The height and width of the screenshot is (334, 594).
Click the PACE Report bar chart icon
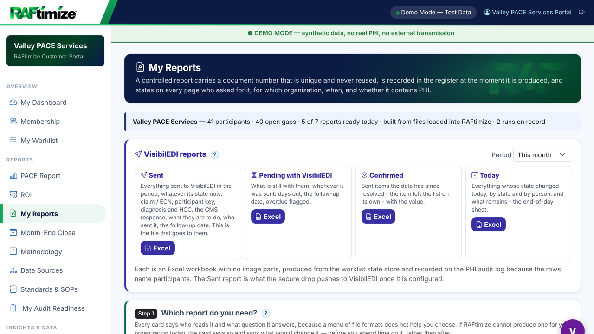coord(13,176)
